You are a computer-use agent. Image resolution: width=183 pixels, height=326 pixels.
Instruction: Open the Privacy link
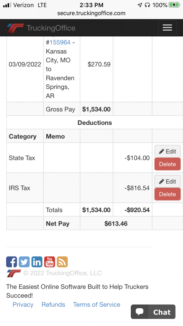tap(23, 305)
